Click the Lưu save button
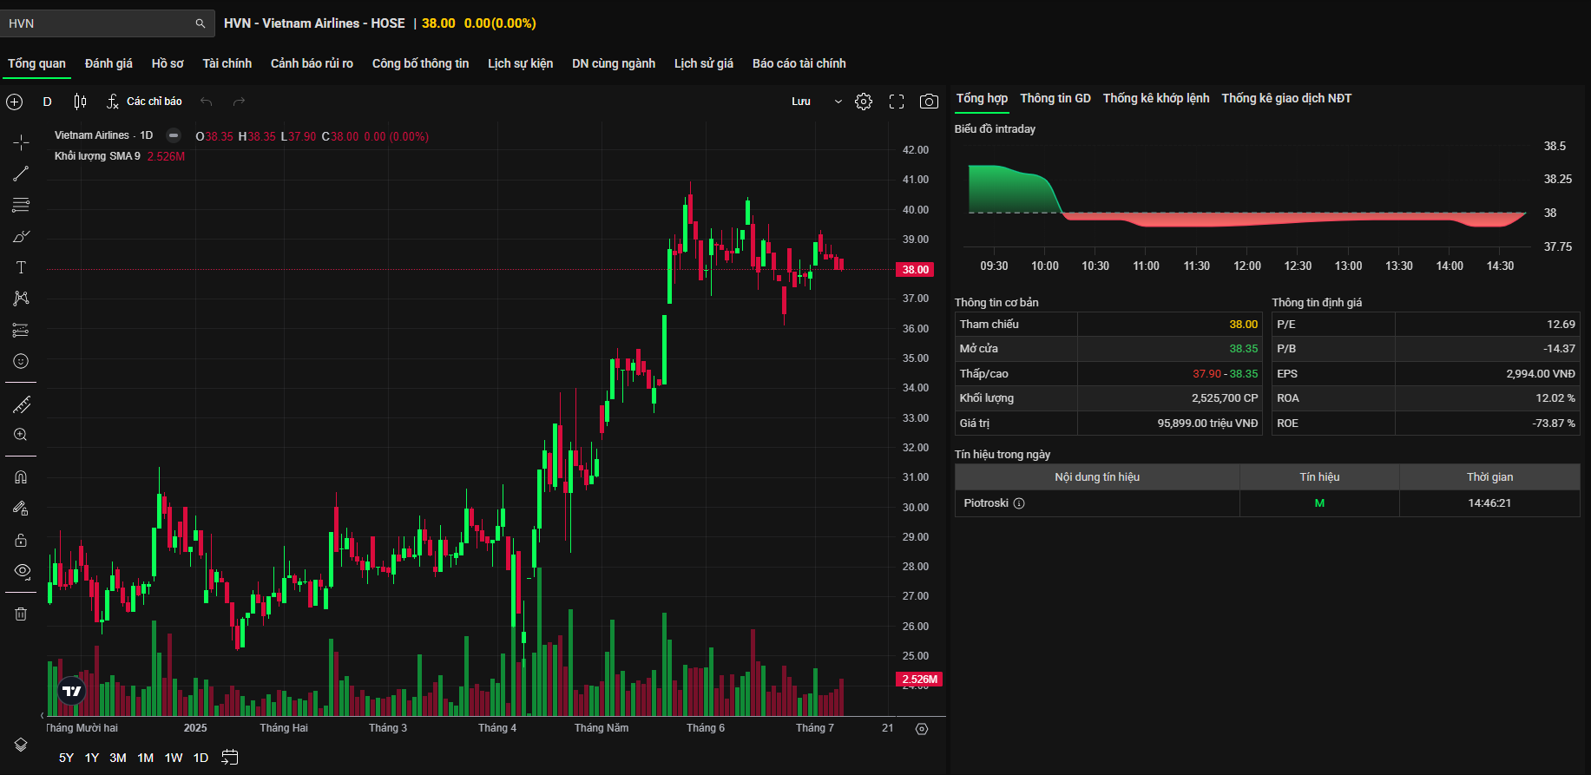 [x=801, y=102]
